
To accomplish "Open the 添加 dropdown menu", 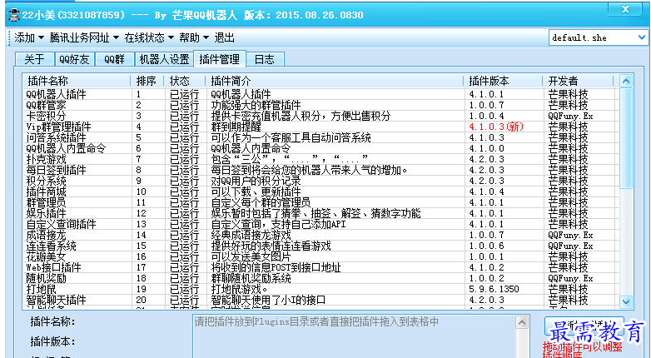I will tap(29, 37).
